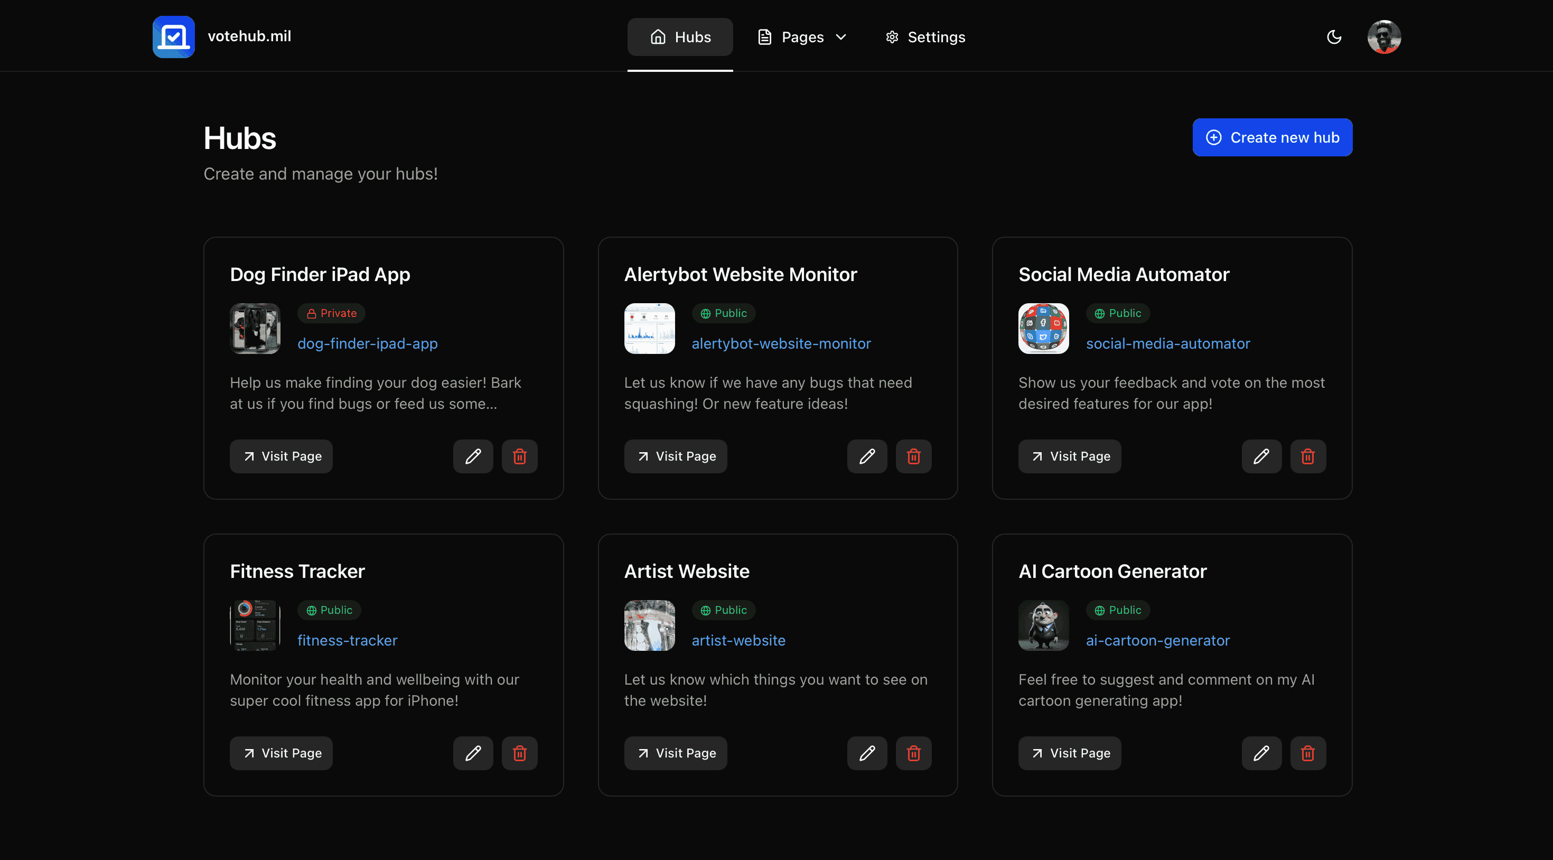Viewport: 1553px width, 860px height.
Task: Click the AI Cartoon Generator title
Action: (x=1112, y=571)
